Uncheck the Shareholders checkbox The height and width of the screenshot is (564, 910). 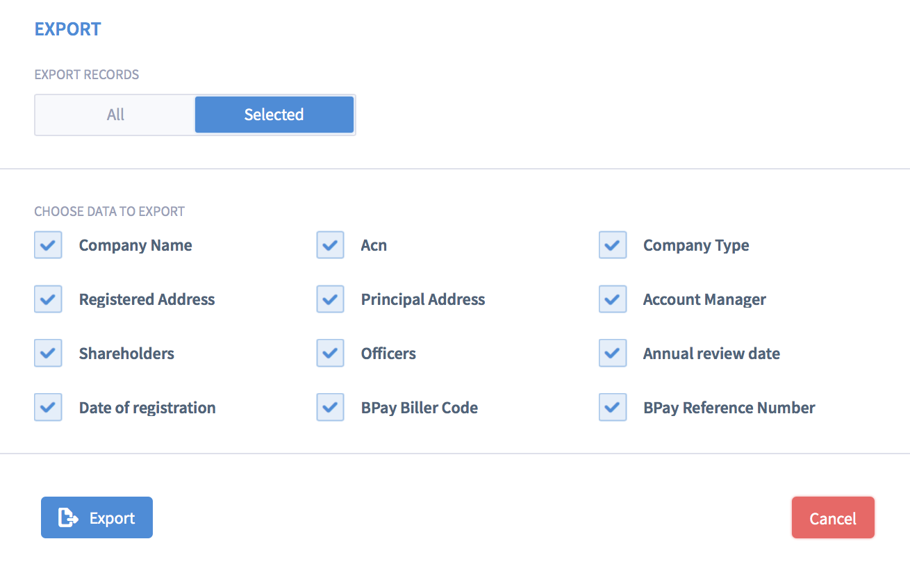[48, 354]
